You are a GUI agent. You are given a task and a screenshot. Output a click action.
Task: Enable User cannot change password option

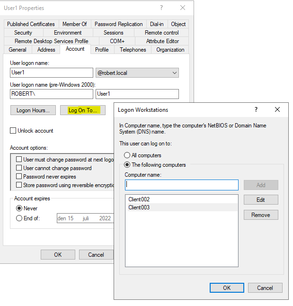(x=19, y=168)
